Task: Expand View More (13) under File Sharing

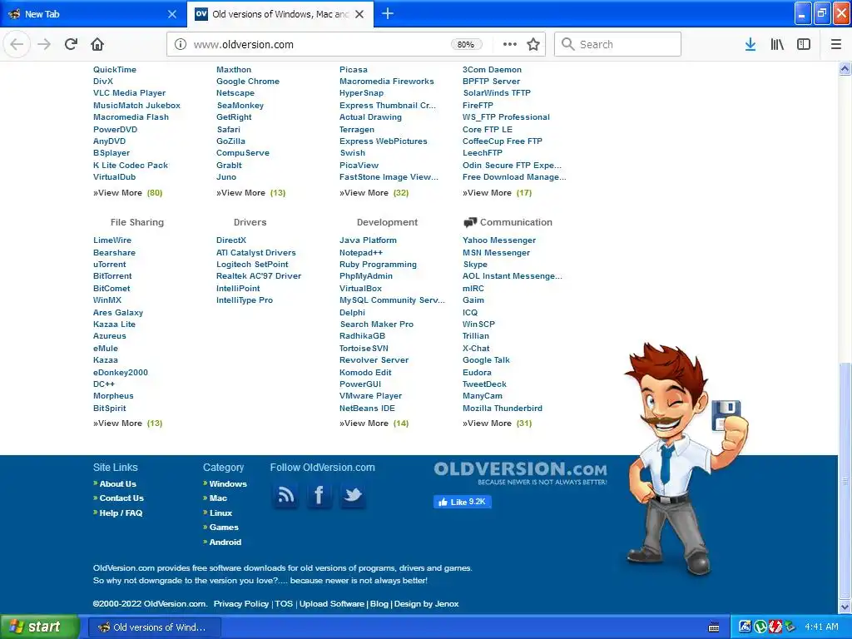Action: [127, 424]
